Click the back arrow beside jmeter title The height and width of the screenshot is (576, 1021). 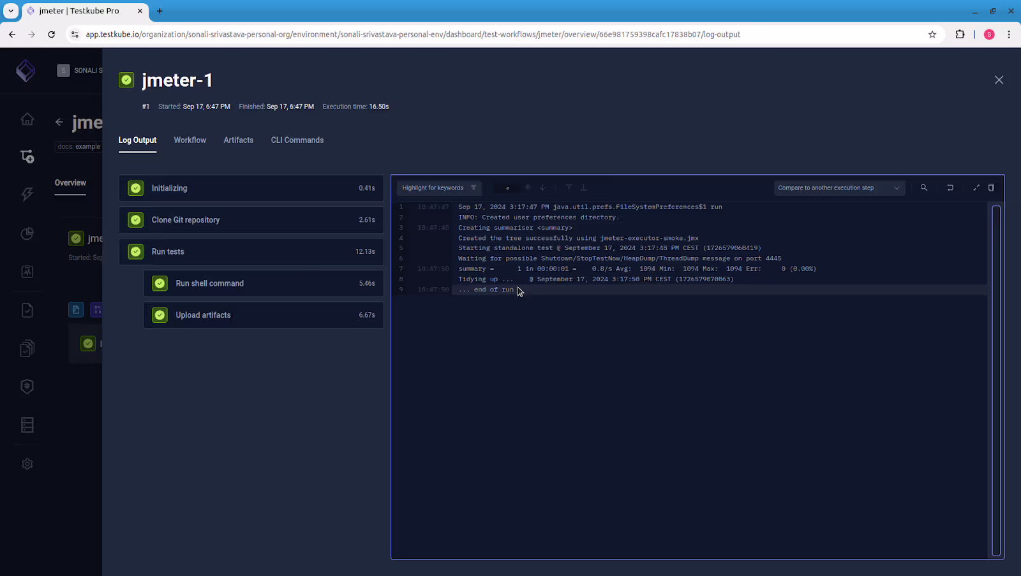coord(59,122)
